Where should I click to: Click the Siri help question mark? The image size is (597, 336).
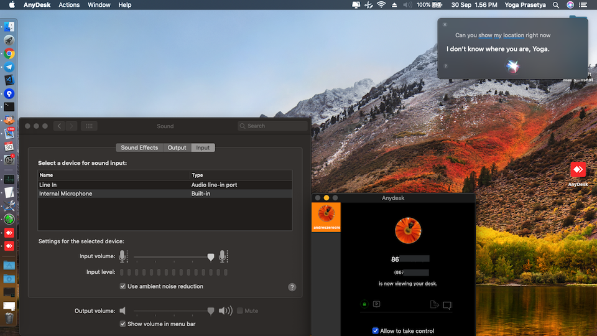coord(445,67)
